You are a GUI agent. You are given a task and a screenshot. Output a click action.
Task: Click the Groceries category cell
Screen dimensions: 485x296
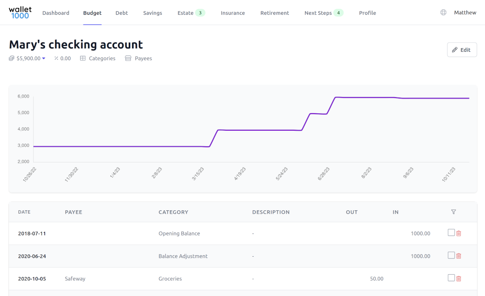[x=170, y=278]
